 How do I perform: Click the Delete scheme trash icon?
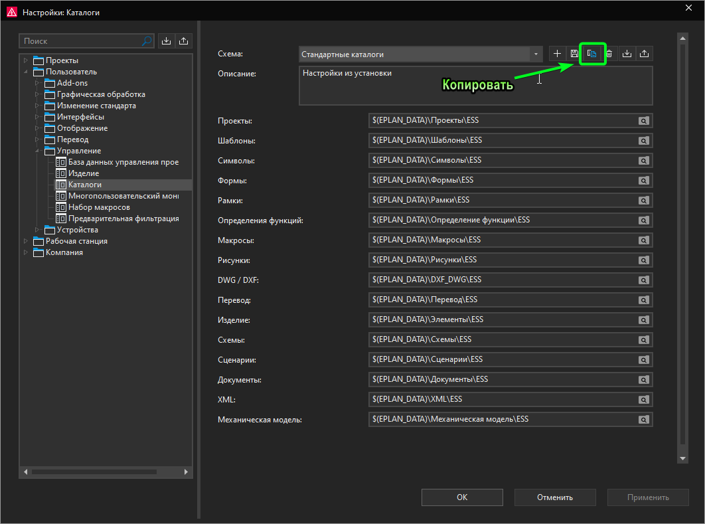pos(609,54)
